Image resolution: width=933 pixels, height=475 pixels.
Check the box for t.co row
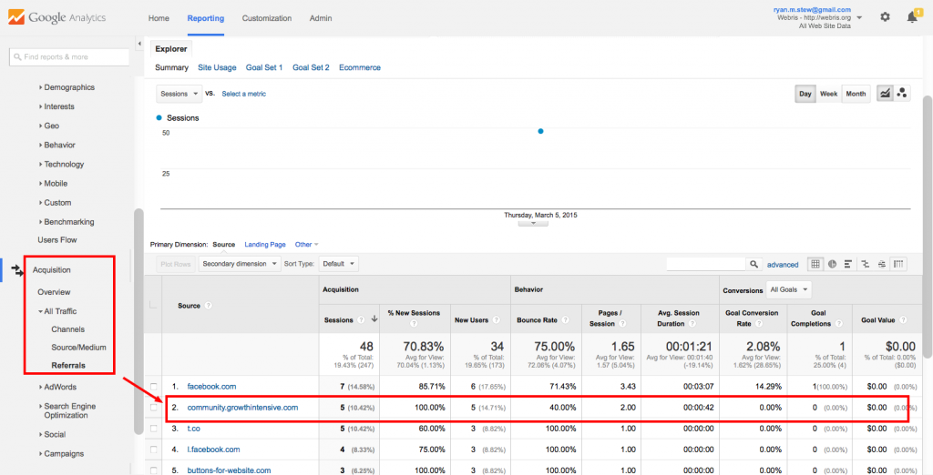[154, 429]
